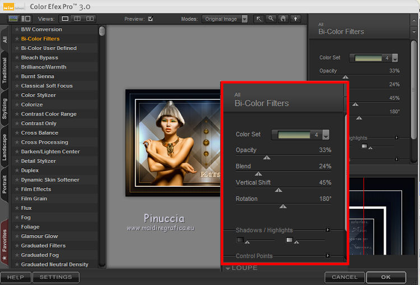The width and height of the screenshot is (420, 285).
Task: Click the HELP button
Action: click(x=16, y=277)
